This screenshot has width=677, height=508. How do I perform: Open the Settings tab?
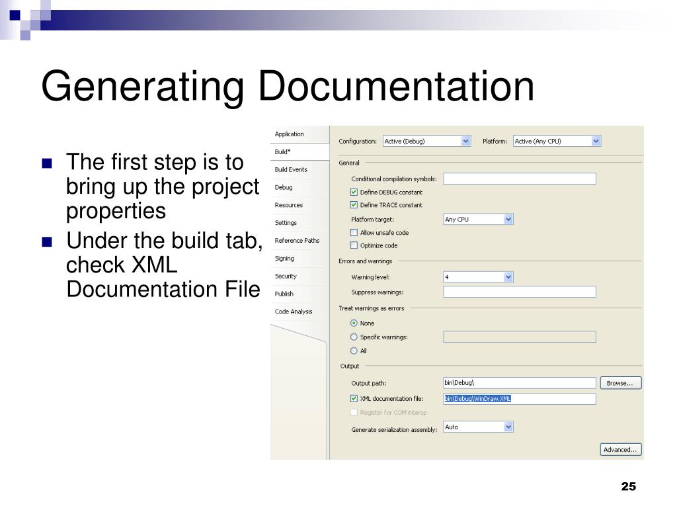point(299,223)
